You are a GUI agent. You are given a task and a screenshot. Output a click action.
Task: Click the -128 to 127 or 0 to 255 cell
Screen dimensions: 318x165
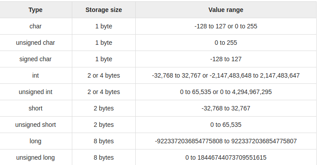pos(226,26)
